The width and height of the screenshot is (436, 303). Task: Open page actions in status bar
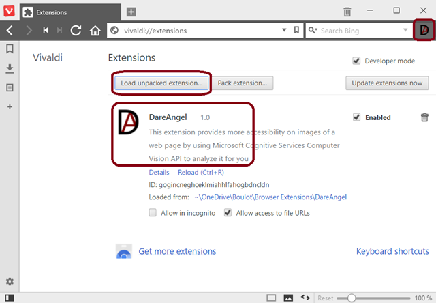coord(305,298)
